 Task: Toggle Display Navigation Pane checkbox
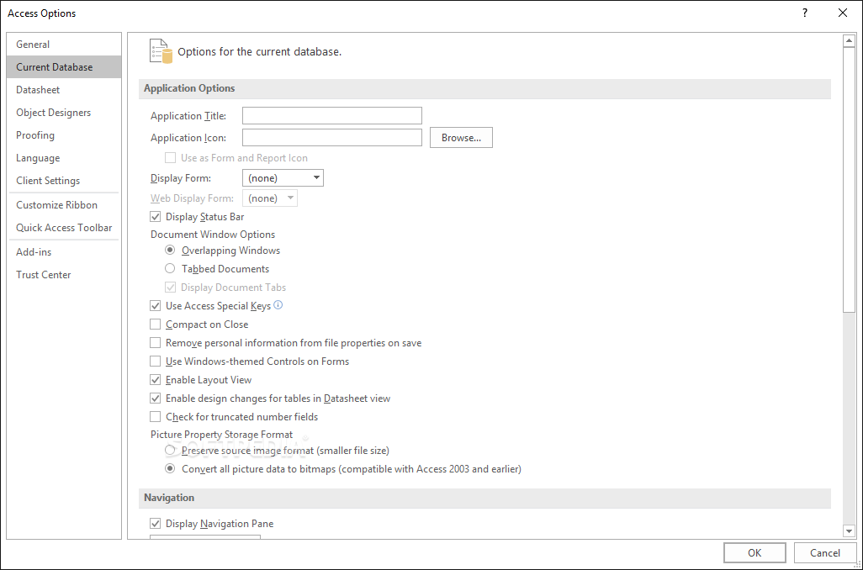click(156, 523)
